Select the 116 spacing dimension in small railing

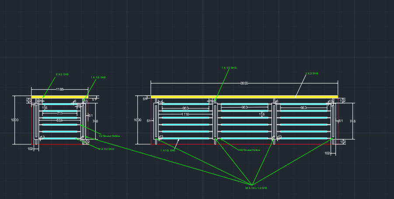tap(45, 108)
